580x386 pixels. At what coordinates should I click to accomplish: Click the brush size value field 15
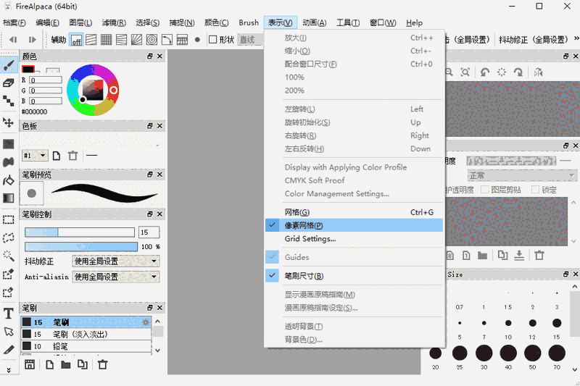pyautogui.click(x=149, y=232)
